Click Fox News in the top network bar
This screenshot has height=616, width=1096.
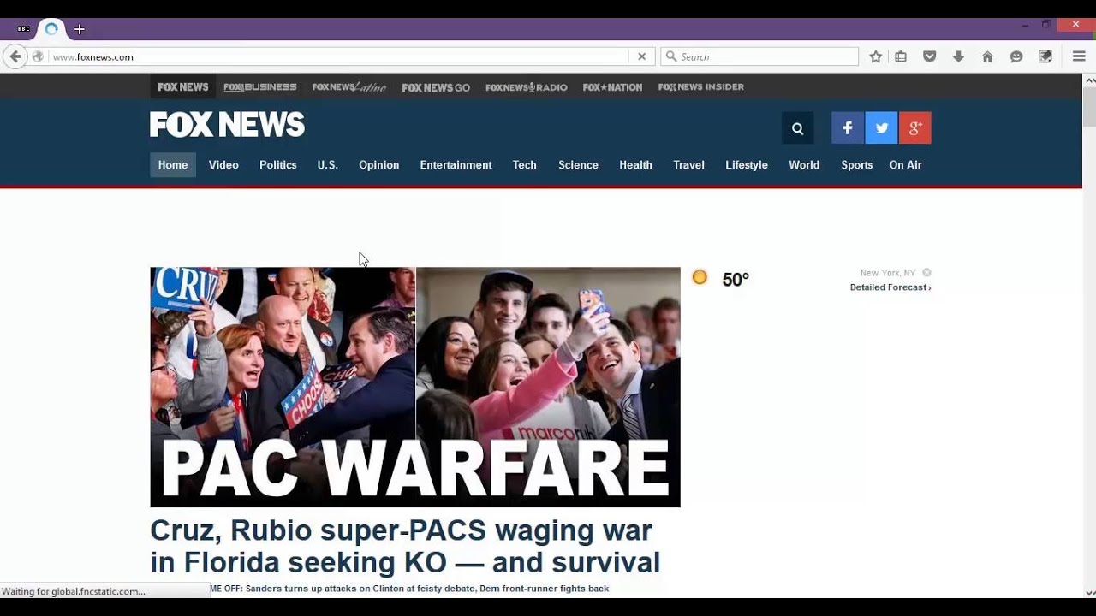[x=182, y=86]
